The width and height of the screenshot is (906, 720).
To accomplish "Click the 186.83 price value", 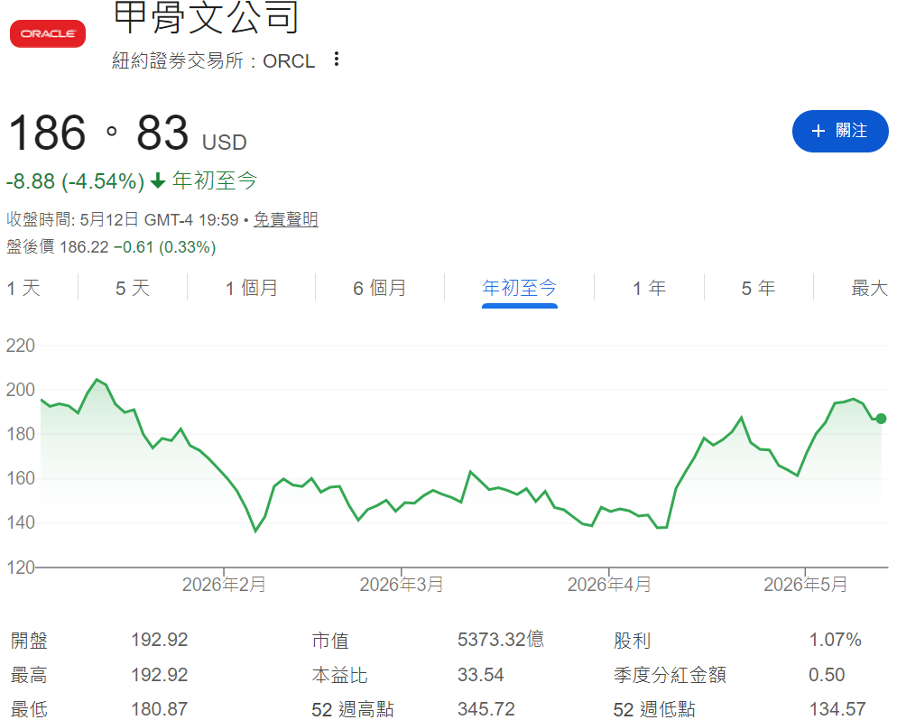I will [98, 133].
